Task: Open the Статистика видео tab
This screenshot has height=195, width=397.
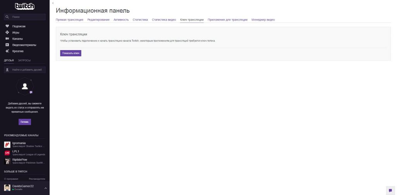Action: click(164, 19)
